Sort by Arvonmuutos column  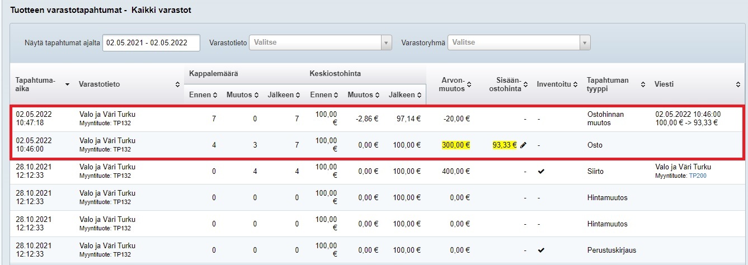(471, 84)
